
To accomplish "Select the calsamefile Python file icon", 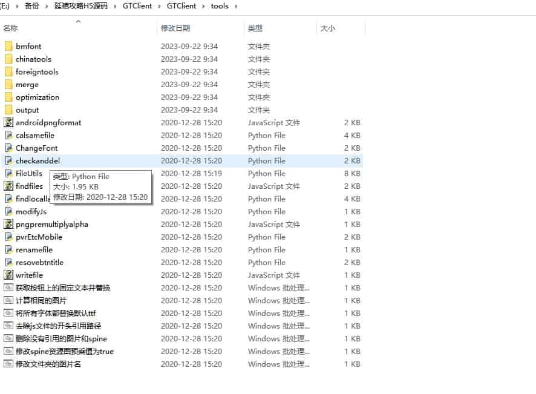I will pos(8,136).
